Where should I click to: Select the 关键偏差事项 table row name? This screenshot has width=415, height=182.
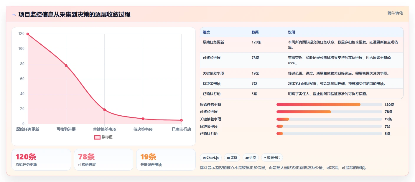pos(213,73)
